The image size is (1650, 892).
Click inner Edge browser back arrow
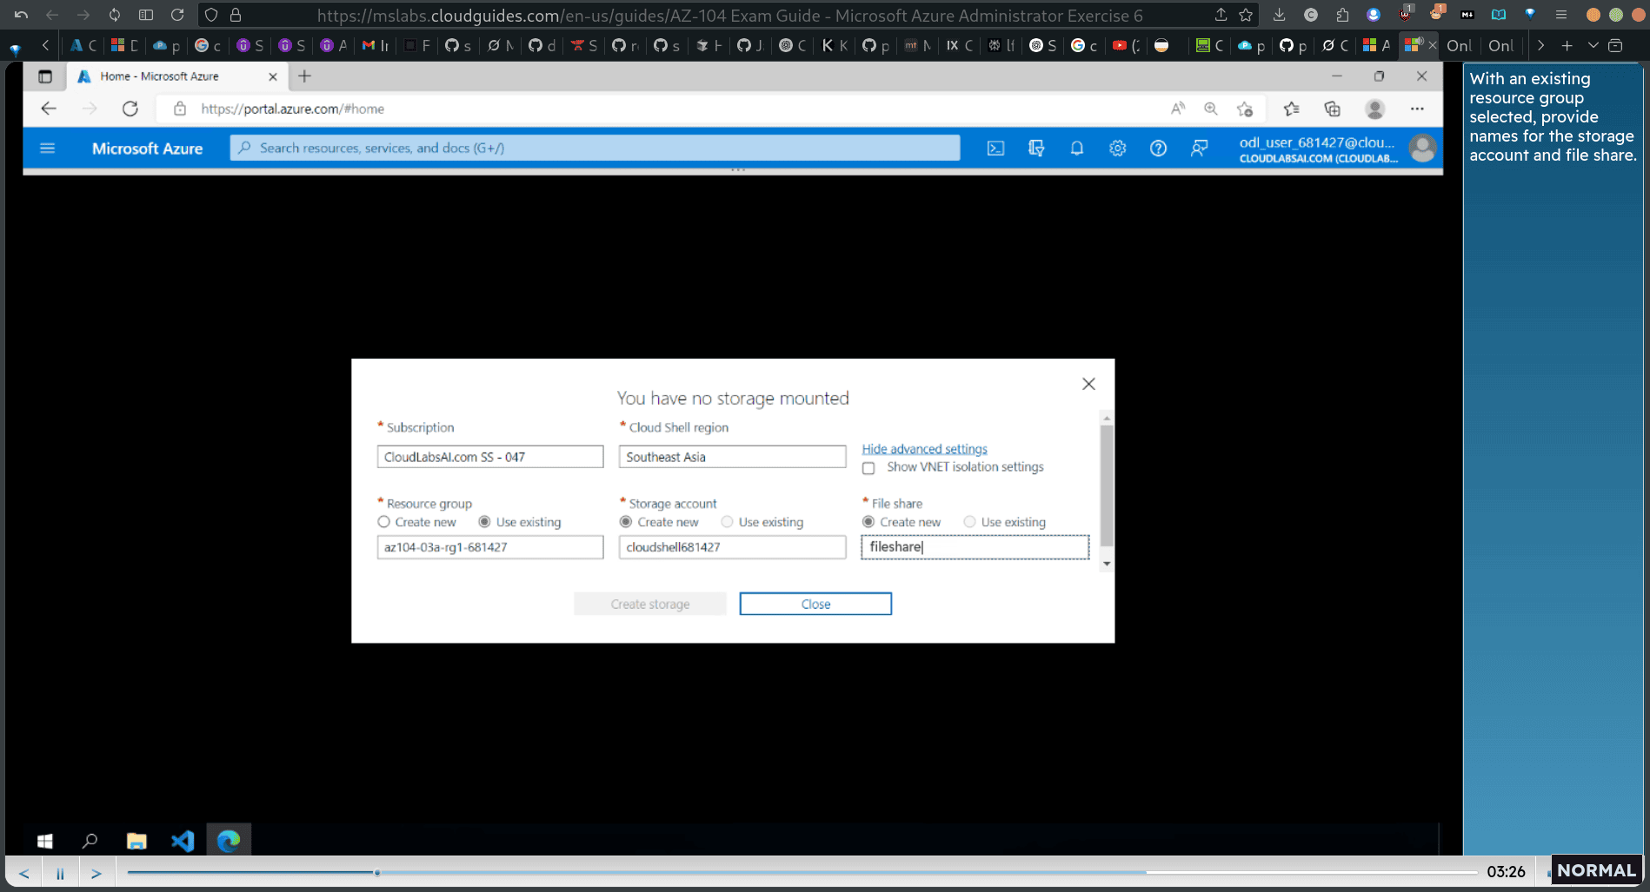(x=49, y=109)
